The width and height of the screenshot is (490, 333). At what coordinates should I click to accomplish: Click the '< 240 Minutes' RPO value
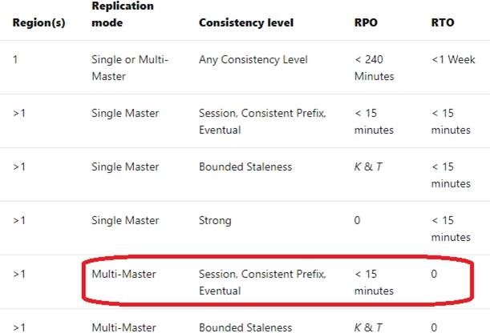(373, 67)
